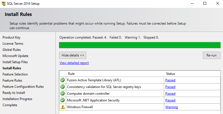Click green check icon beside Fusion ATL rule
223x114 pixels.
tap(62, 80)
